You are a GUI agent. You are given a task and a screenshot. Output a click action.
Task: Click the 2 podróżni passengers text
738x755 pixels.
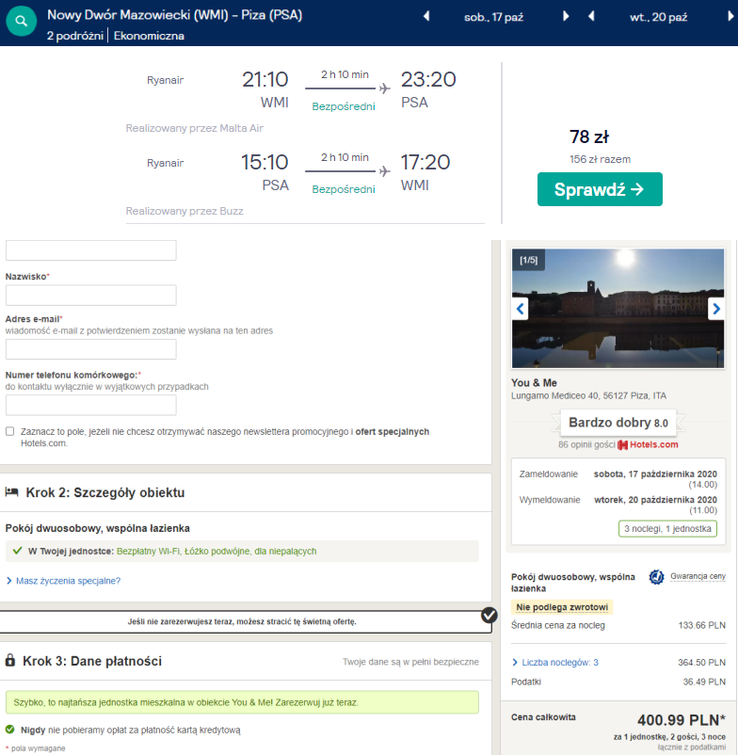click(75, 36)
